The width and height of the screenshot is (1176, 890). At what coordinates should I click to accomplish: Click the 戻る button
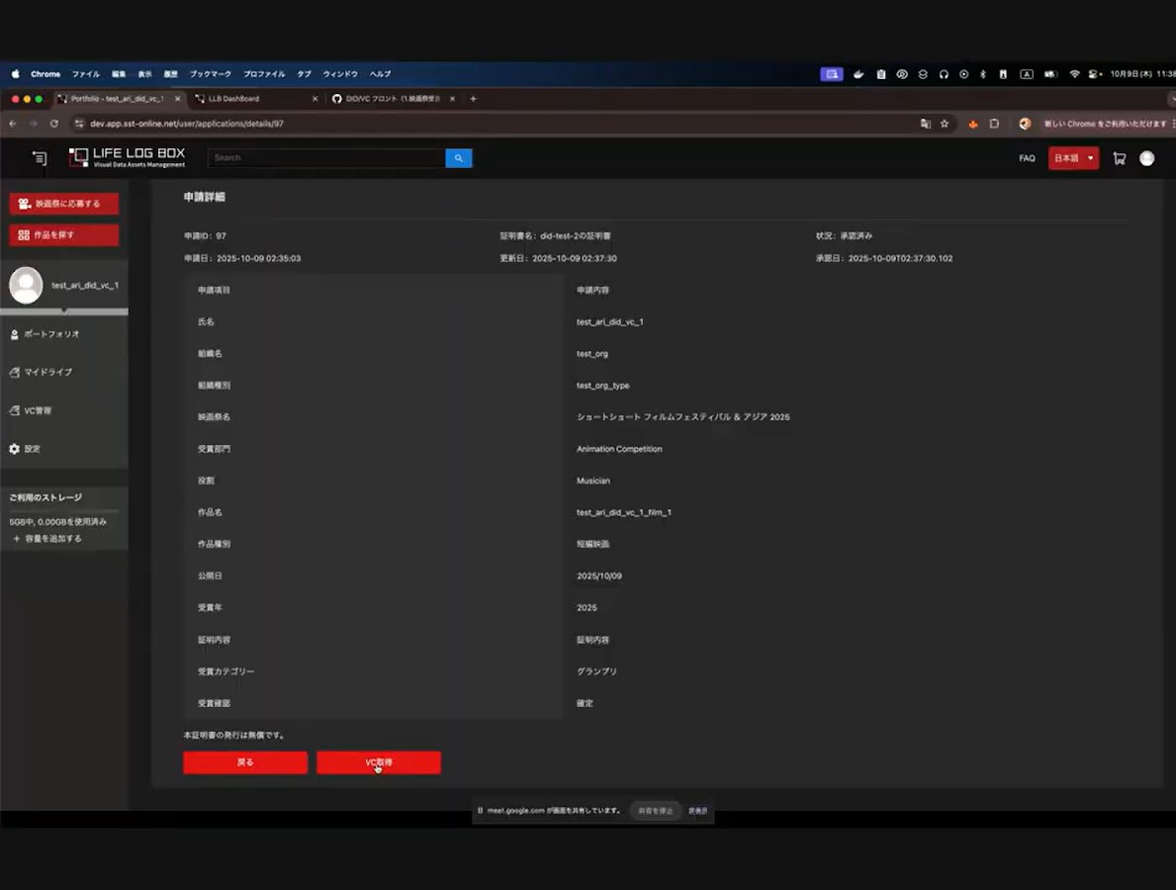tap(245, 762)
